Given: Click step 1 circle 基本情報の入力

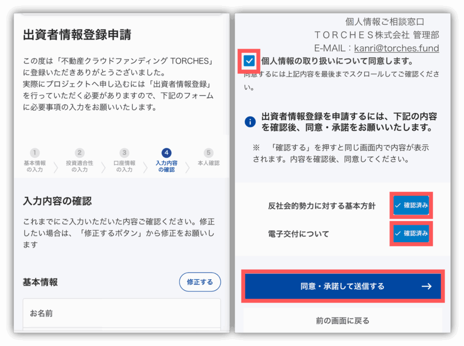Looking at the screenshot, I should 35,153.
